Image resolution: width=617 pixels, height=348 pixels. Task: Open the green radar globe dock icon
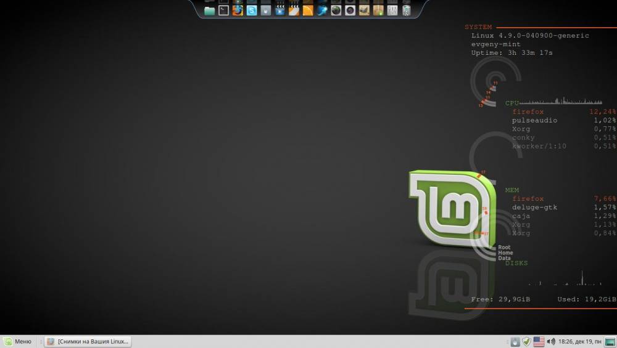[336, 10]
